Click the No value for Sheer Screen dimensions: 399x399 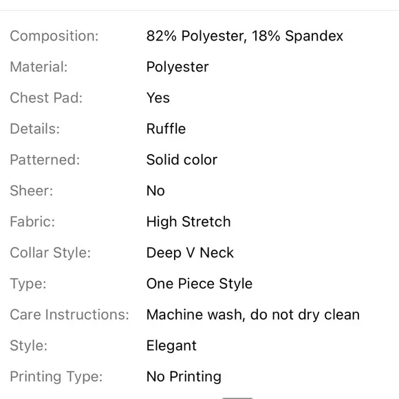[155, 191]
